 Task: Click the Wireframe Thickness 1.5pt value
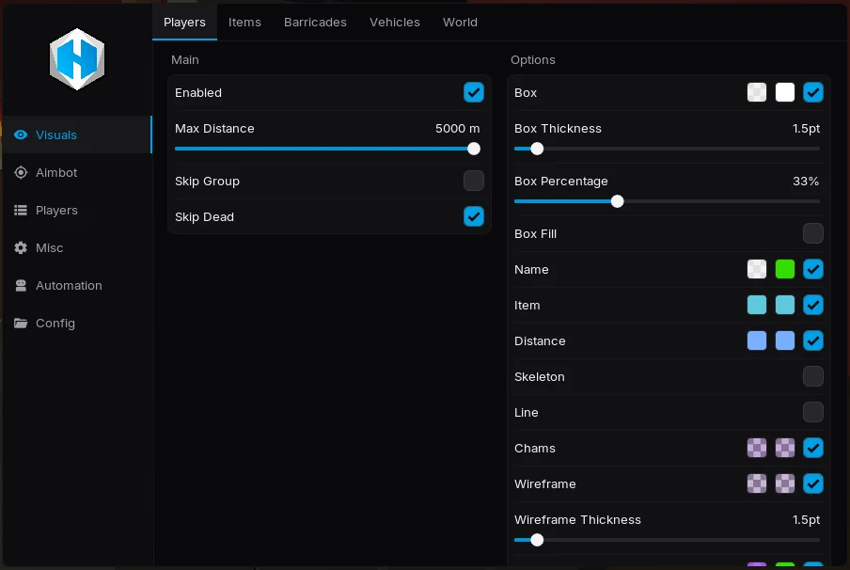(806, 519)
